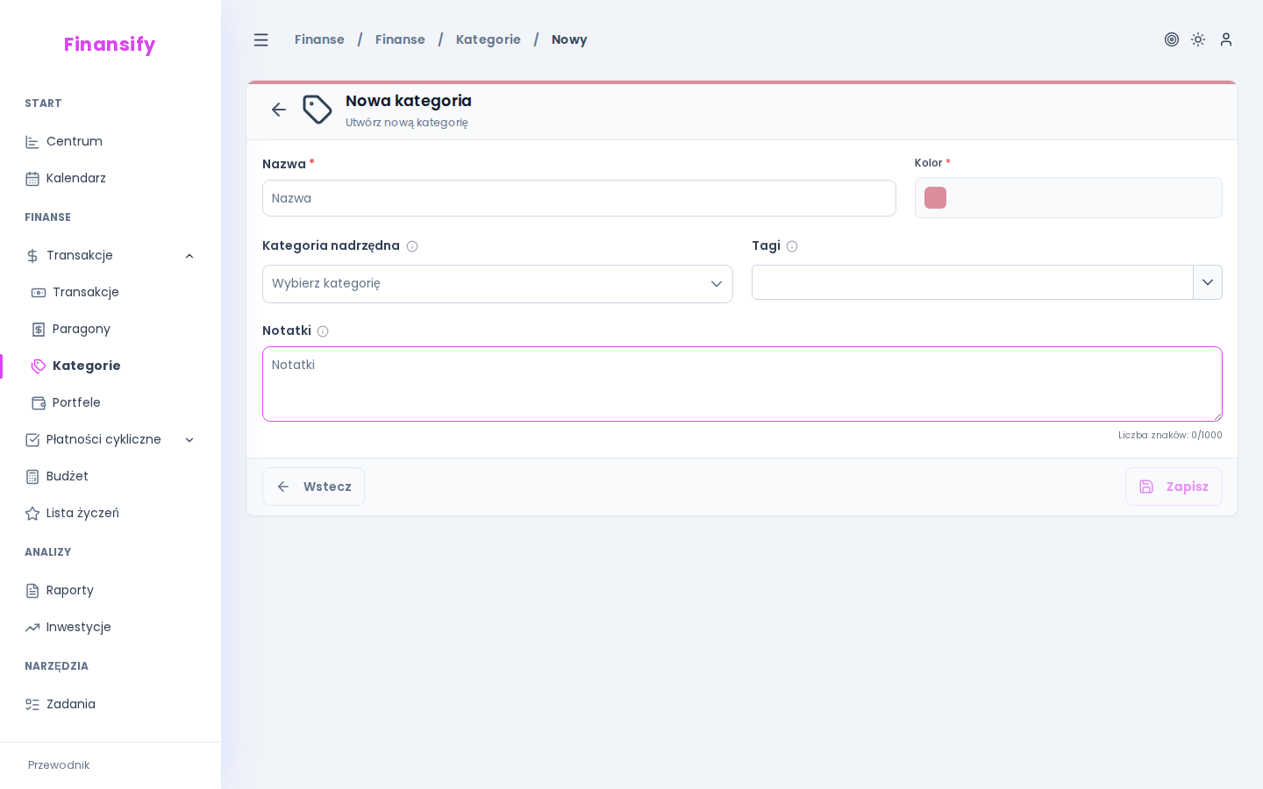The image size is (1263, 789).
Task: Click info icon next to Tagi
Action: click(x=792, y=246)
